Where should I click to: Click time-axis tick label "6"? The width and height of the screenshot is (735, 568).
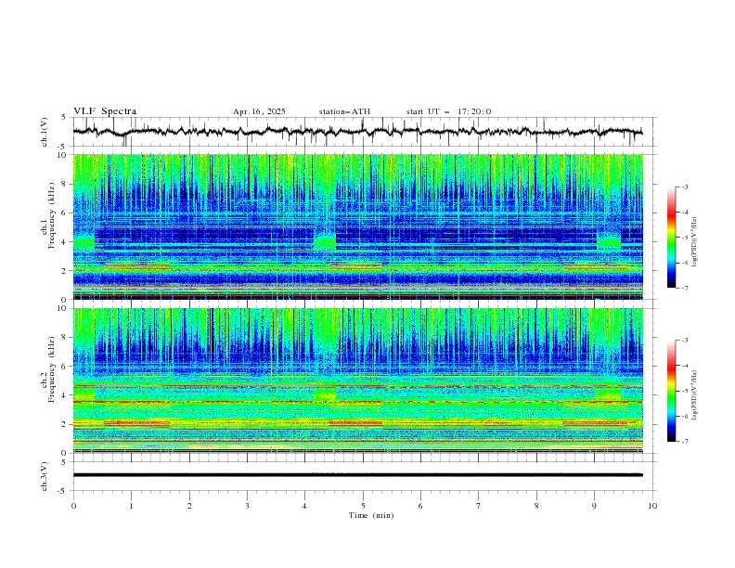coord(420,506)
